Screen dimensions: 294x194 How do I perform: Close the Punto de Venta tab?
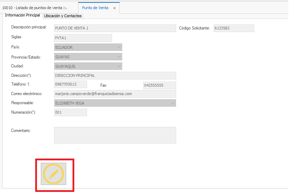[x=114, y=8]
